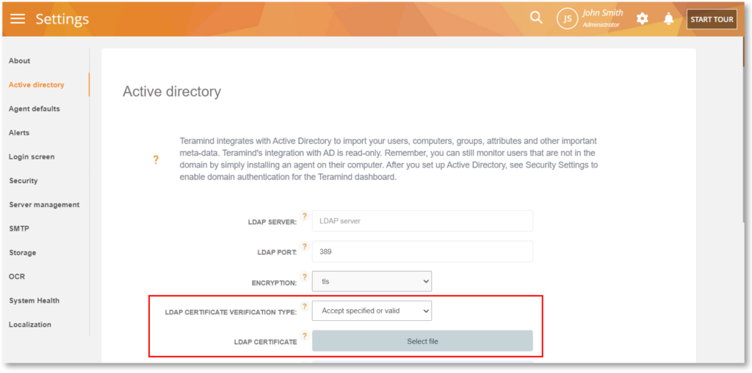Image resolution: width=752 pixels, height=373 pixels.
Task: Click the large help icon beside description
Action: click(x=156, y=159)
